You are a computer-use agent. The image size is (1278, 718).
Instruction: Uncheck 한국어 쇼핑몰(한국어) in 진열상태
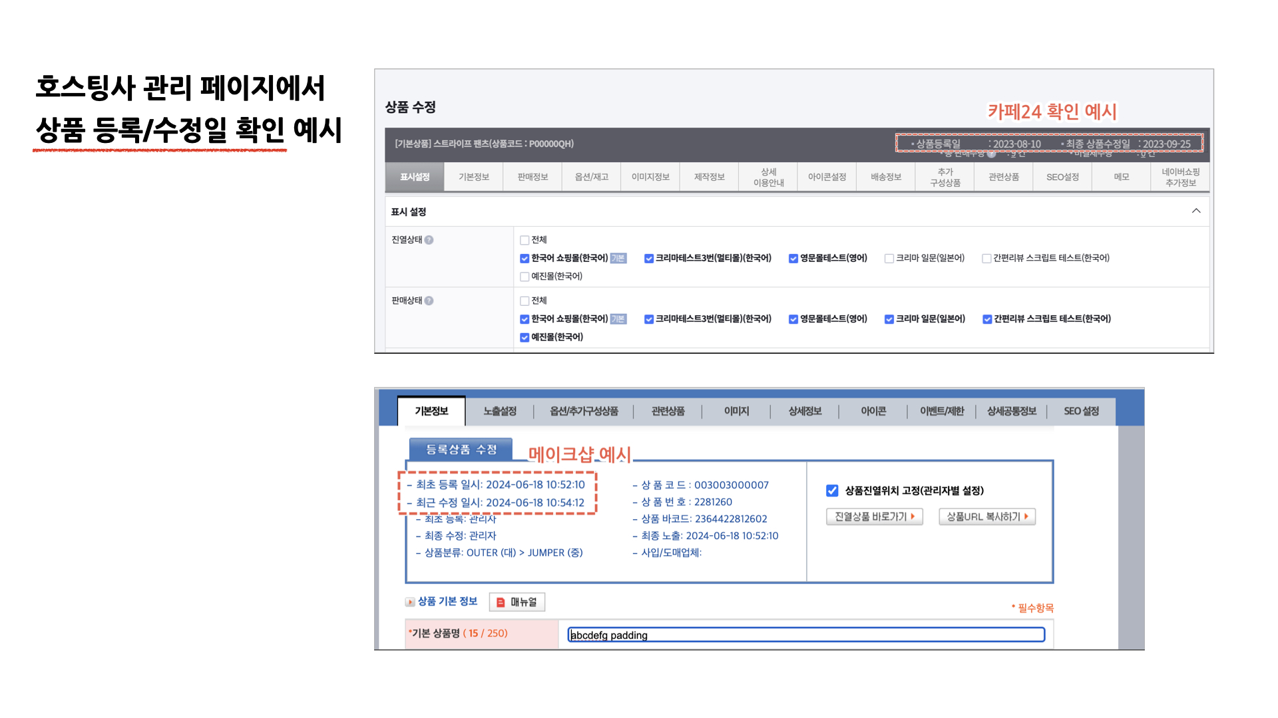tap(525, 258)
